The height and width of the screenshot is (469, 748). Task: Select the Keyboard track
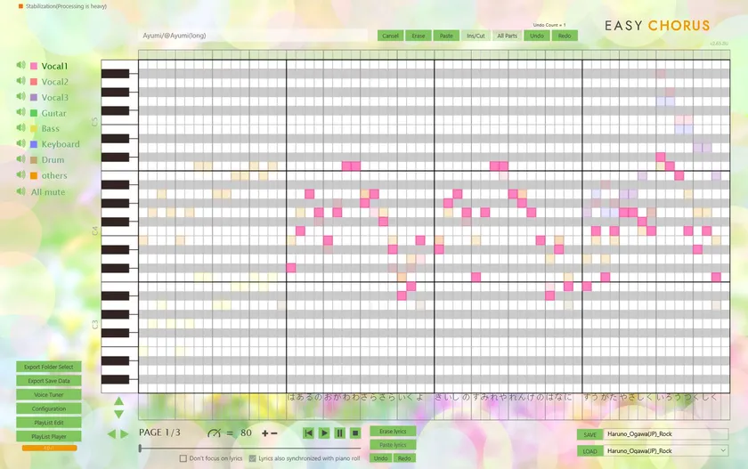pyautogui.click(x=60, y=144)
